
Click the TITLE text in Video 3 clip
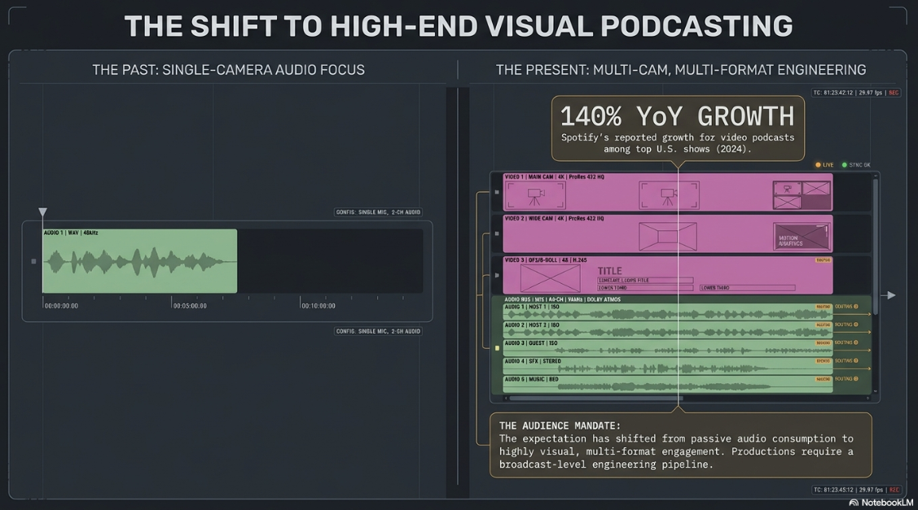point(609,271)
